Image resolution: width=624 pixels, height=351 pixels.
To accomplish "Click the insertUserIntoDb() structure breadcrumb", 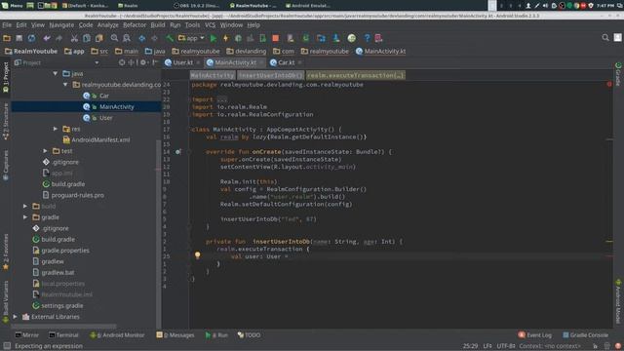I will click(x=271, y=75).
